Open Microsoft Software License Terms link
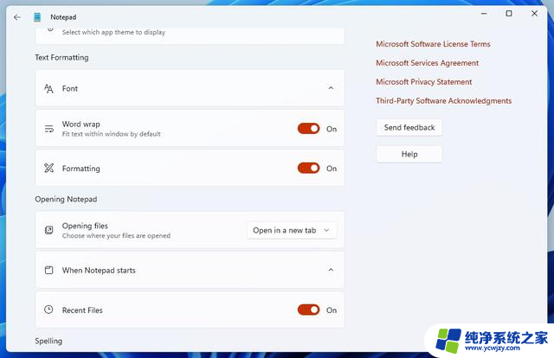The height and width of the screenshot is (358, 554). click(x=433, y=44)
